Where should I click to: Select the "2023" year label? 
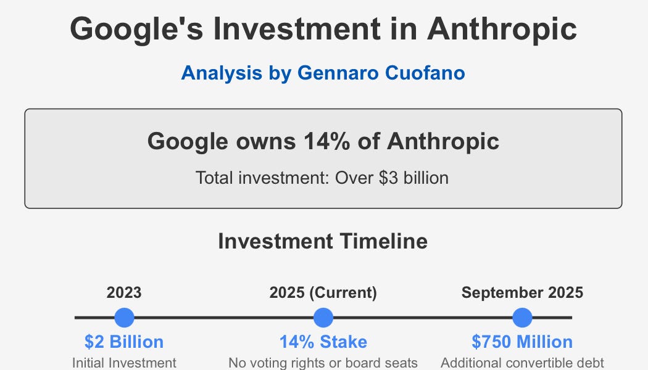coord(124,292)
